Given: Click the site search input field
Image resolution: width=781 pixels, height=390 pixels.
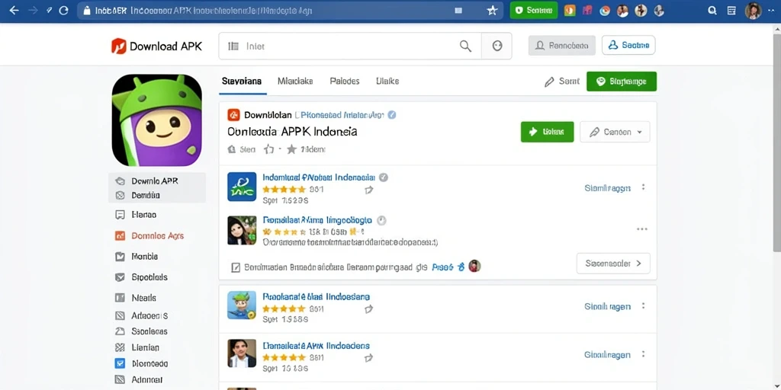Looking at the screenshot, I should (350, 46).
